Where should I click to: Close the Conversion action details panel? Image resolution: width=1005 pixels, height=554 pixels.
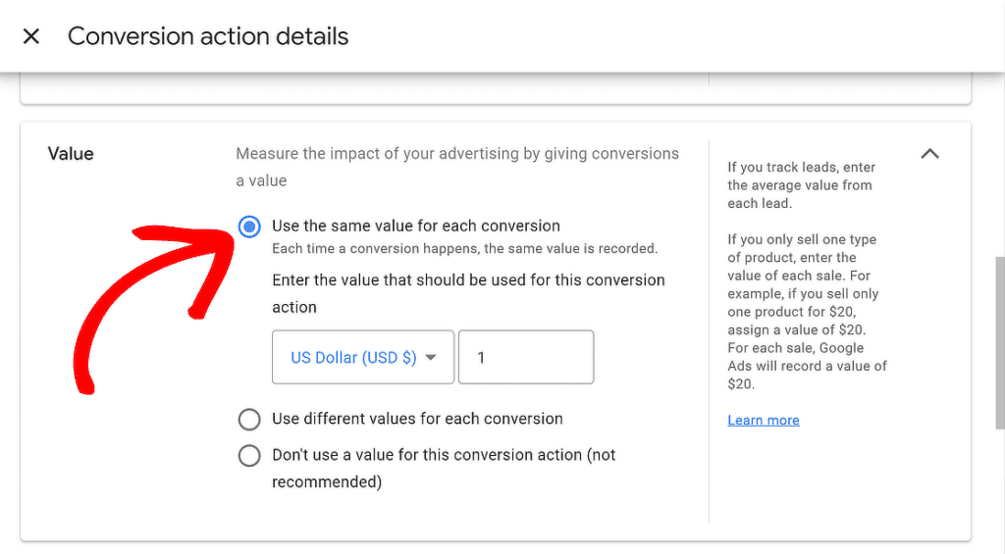(30, 36)
